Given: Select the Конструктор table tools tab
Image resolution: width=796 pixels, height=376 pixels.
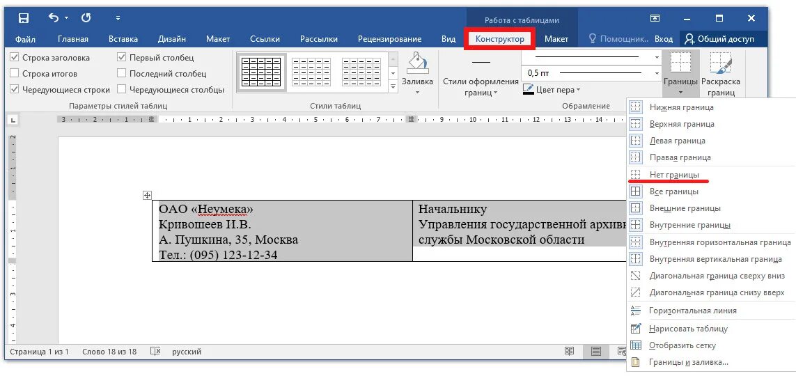Looking at the screenshot, I should 500,39.
